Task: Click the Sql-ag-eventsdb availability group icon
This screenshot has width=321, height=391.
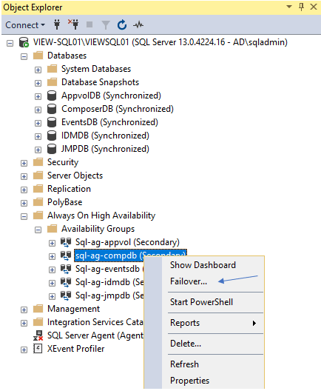Action: pyautogui.click(x=66, y=269)
